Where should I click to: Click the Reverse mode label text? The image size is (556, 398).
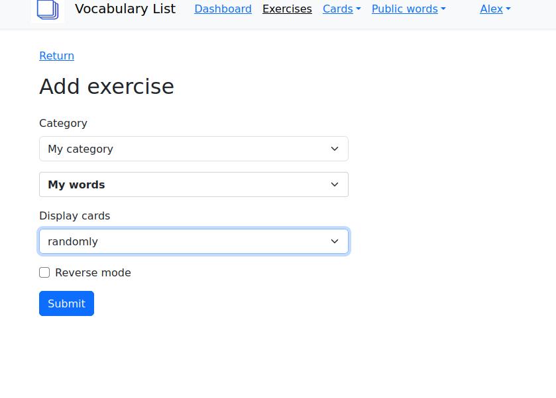[93, 272]
